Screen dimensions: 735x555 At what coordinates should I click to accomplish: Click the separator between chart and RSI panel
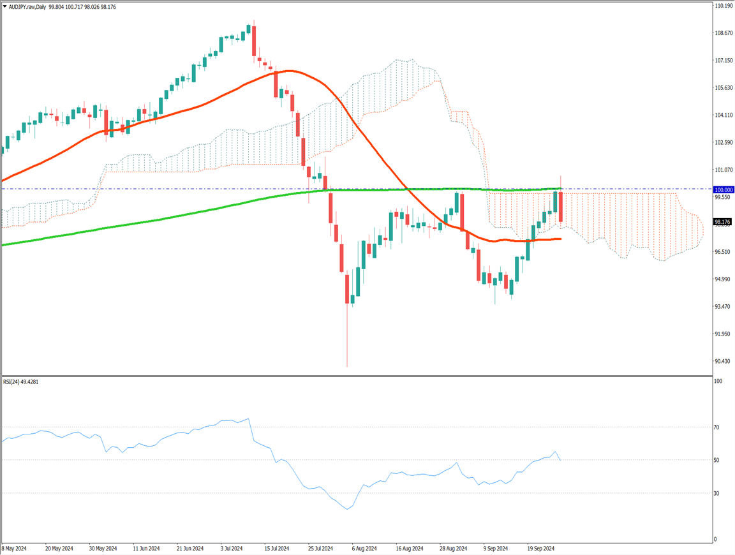click(357, 376)
